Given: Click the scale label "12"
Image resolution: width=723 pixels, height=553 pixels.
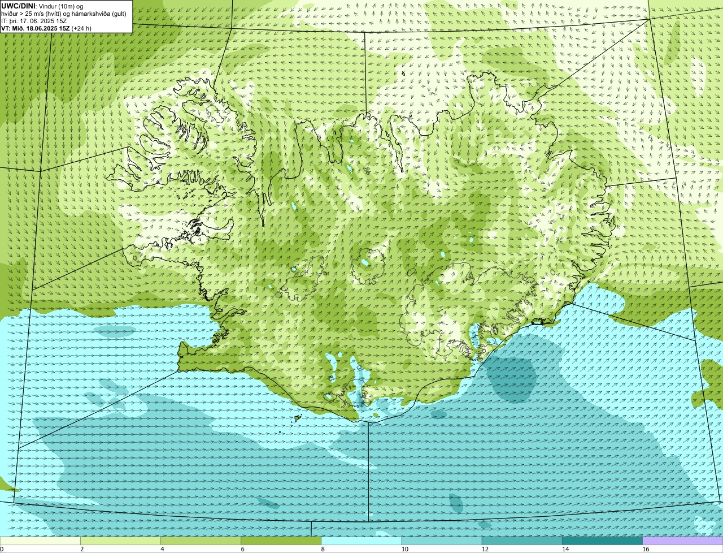Looking at the screenshot, I should point(485,549).
